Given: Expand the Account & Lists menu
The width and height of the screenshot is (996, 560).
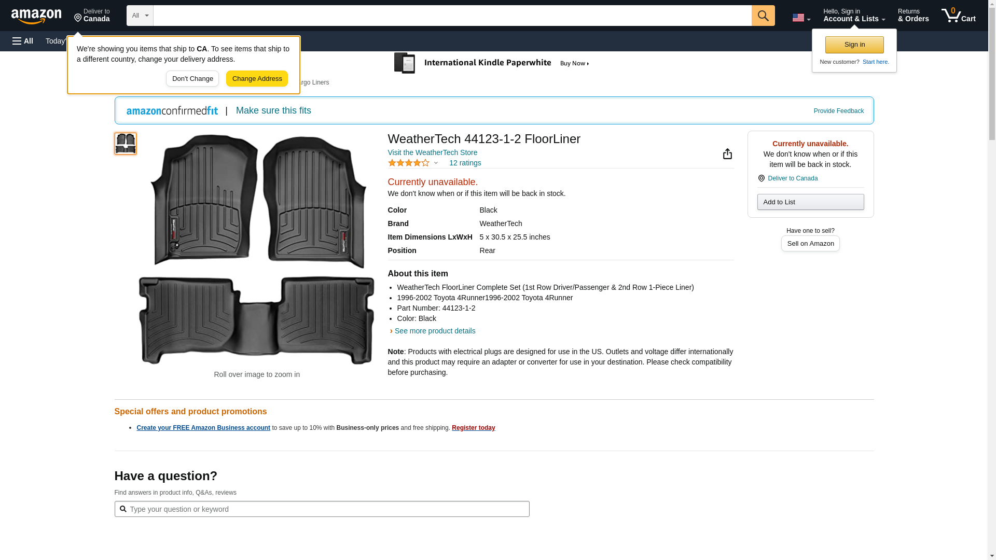Looking at the screenshot, I should (854, 16).
